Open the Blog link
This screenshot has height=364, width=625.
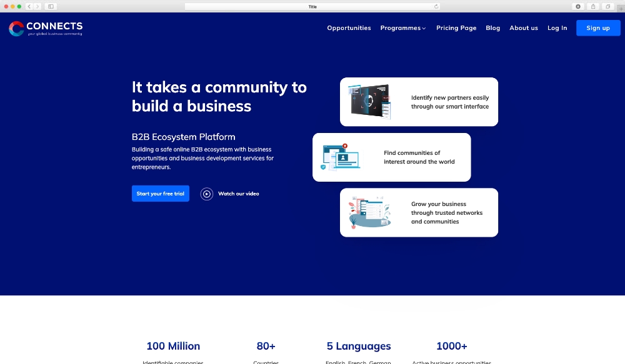[x=492, y=28]
